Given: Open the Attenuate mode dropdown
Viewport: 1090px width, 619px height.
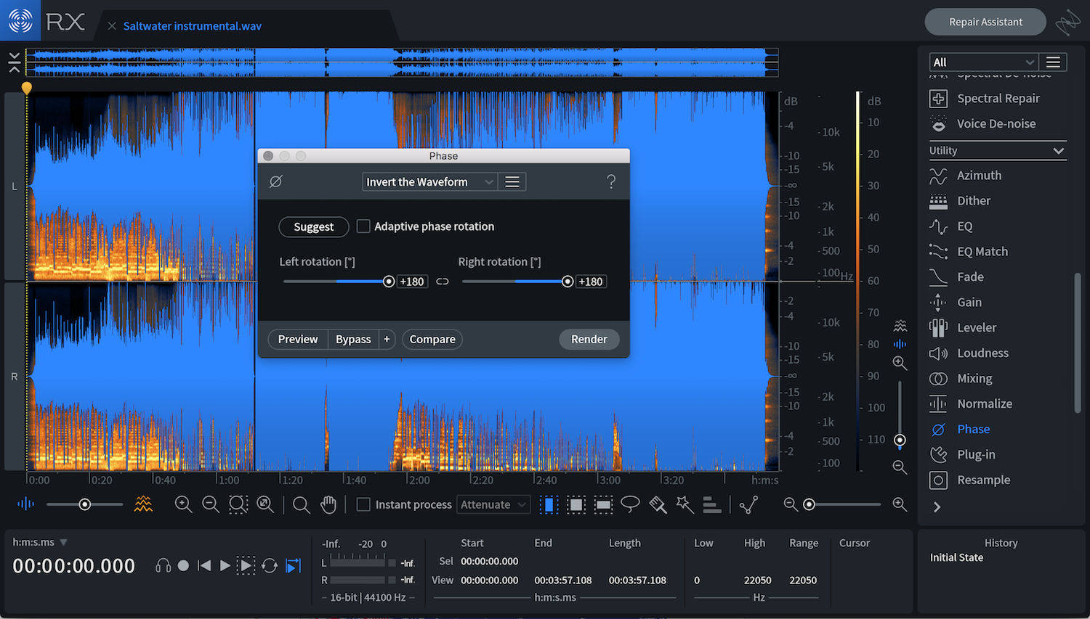Looking at the screenshot, I should pyautogui.click(x=493, y=504).
